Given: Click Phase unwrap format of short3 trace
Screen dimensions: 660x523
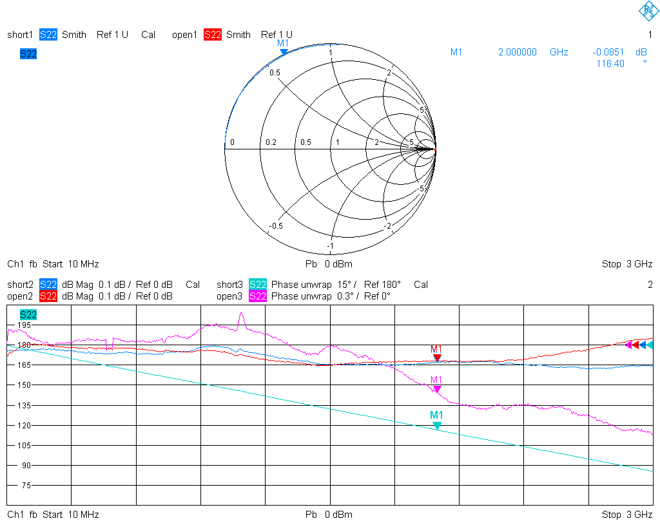Looking at the screenshot, I should [302, 285].
